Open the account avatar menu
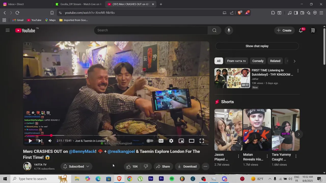This screenshot has height=183, width=326. point(313,30)
